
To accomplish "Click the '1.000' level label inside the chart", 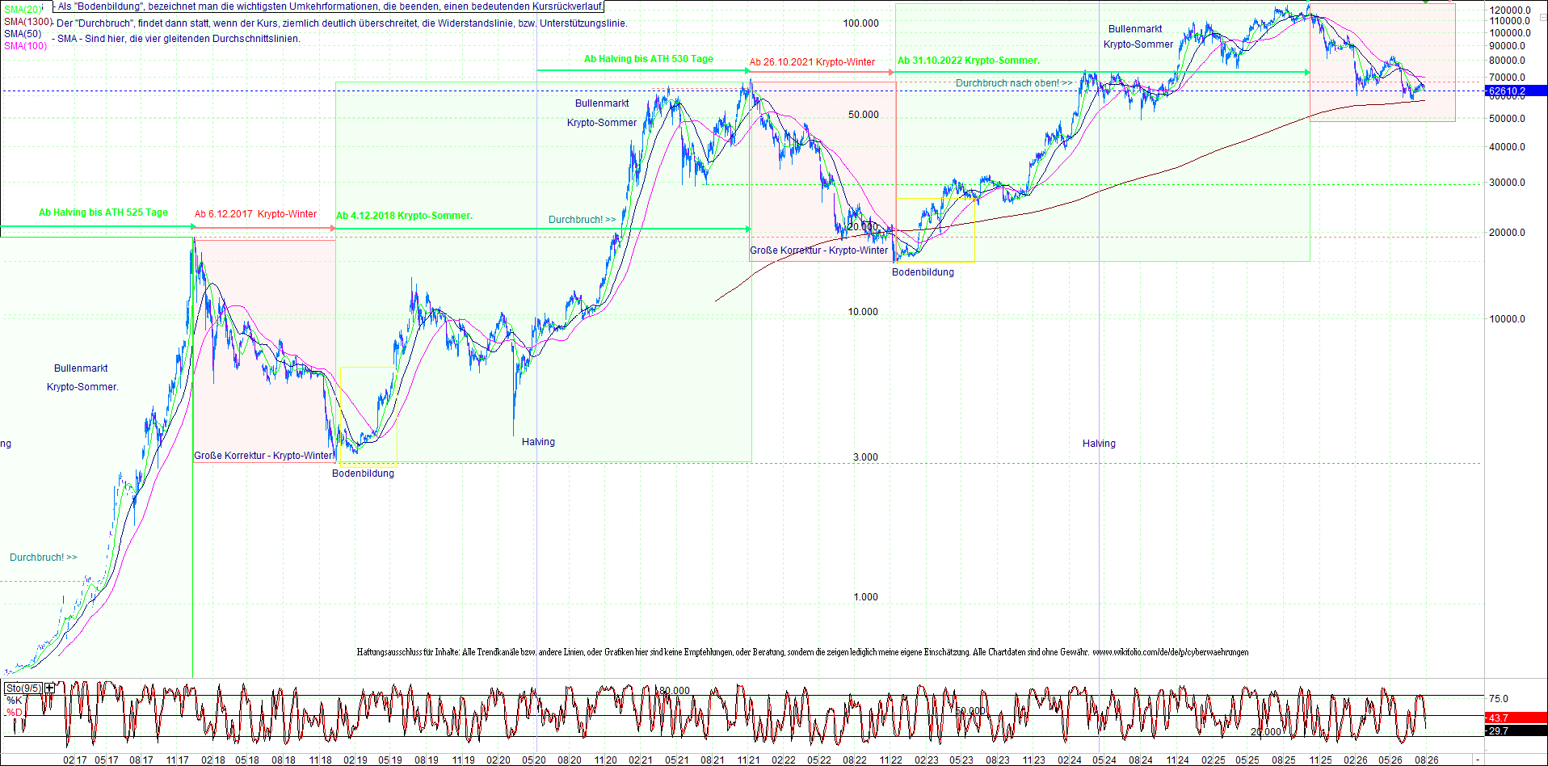I will pos(865,597).
